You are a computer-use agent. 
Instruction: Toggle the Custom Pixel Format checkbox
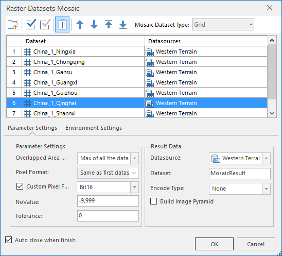pyautogui.click(x=20, y=186)
